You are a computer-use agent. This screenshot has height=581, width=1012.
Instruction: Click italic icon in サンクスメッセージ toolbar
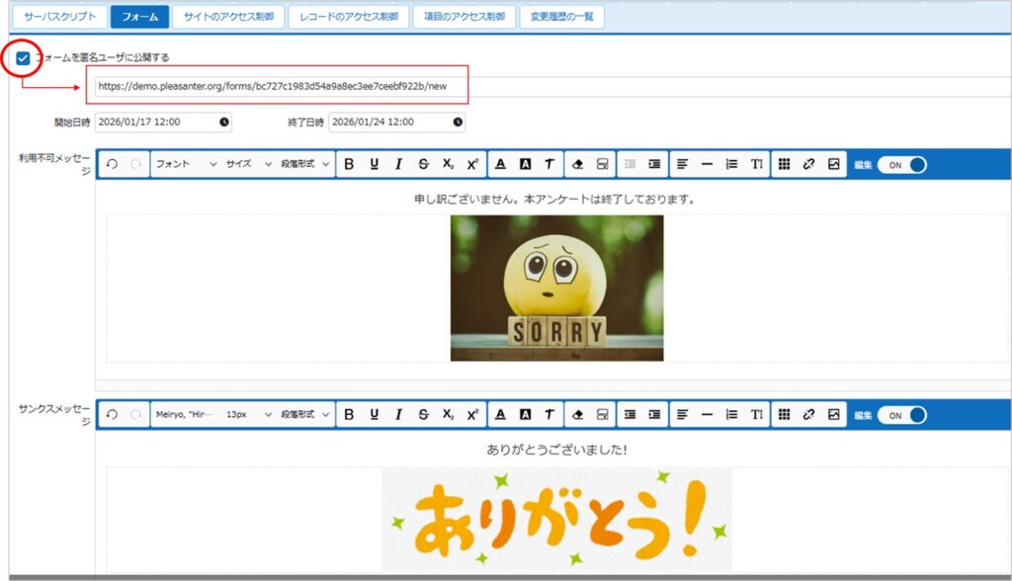[x=398, y=415]
